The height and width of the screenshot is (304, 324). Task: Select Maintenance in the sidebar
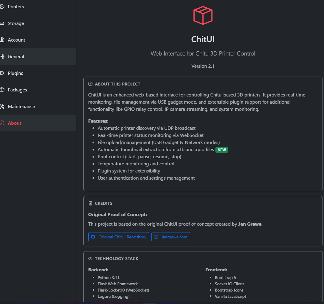coord(21,106)
